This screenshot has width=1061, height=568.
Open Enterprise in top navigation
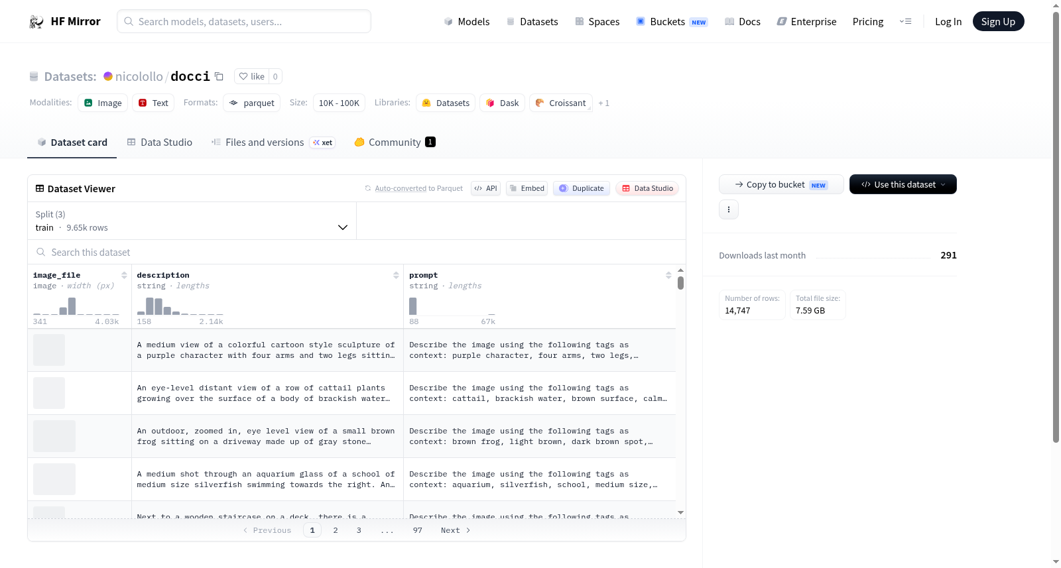[806, 21]
